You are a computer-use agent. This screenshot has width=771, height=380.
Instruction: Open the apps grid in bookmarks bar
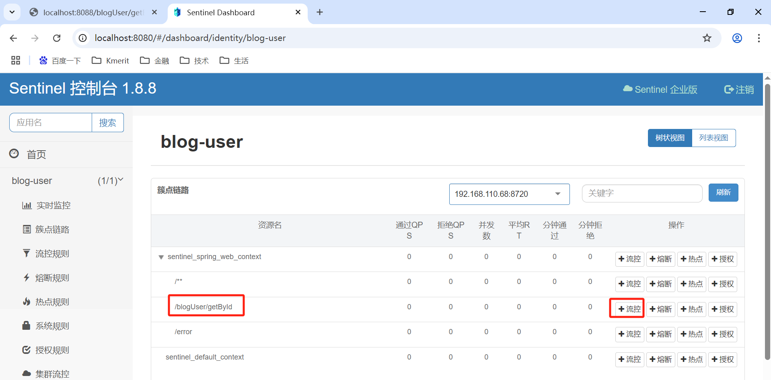click(x=16, y=60)
